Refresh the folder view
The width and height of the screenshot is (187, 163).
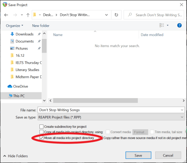pos(116,15)
